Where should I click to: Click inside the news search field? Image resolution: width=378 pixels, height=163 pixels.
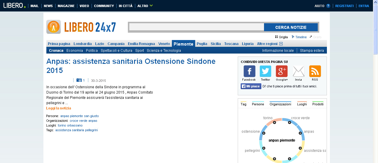click(x=197, y=27)
